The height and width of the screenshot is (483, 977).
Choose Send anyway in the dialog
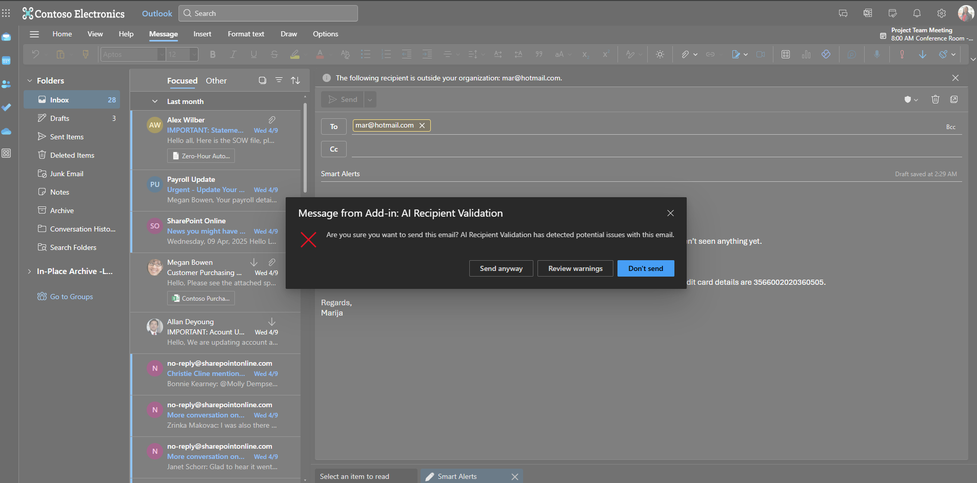[501, 268]
